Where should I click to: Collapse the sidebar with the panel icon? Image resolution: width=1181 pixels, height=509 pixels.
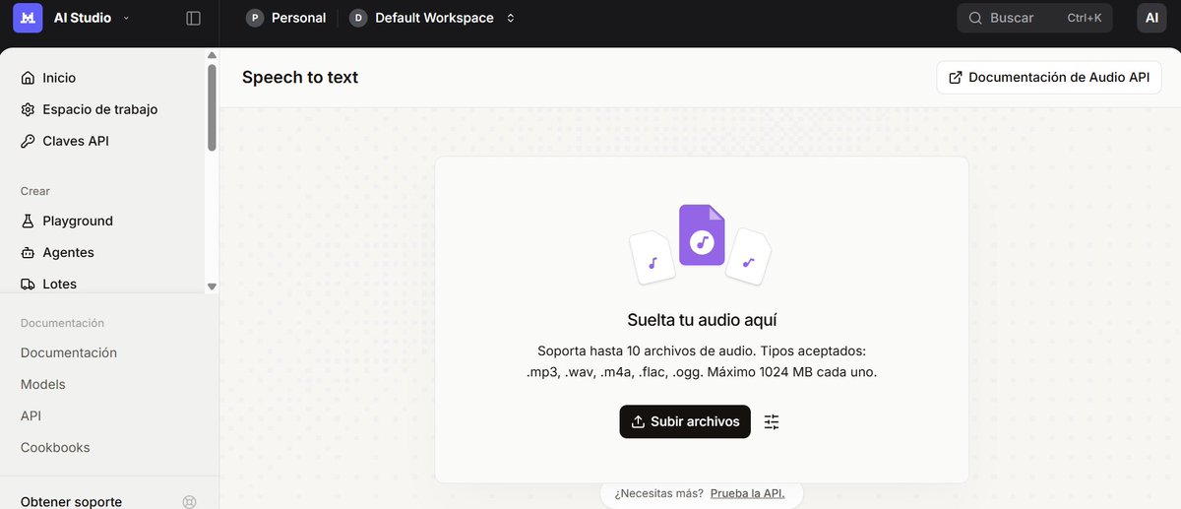click(x=193, y=18)
